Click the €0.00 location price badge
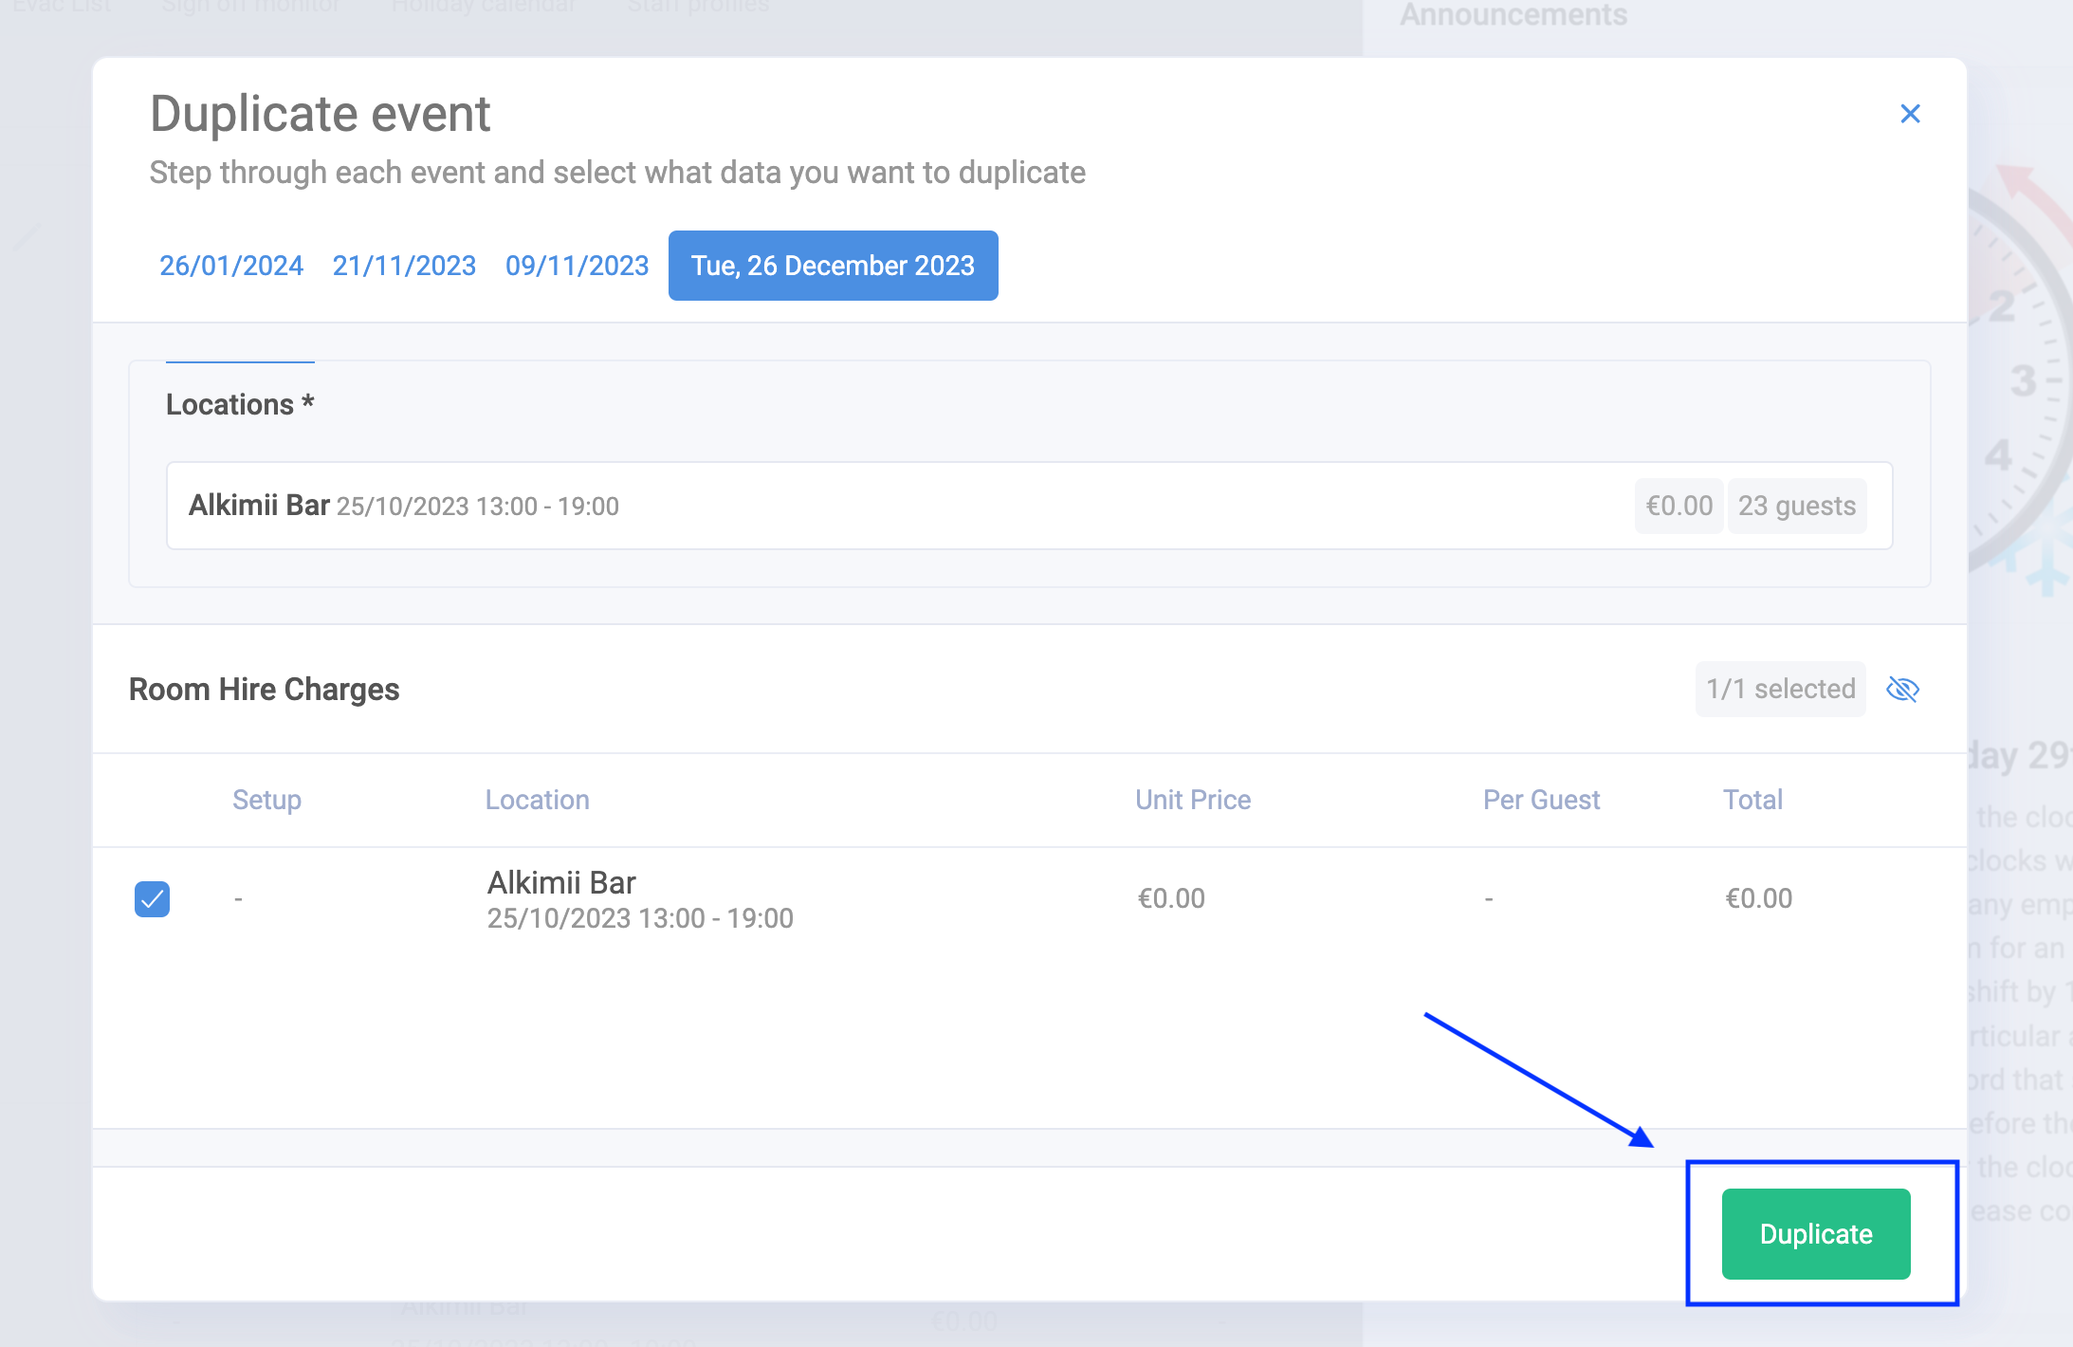 pos(1679,506)
